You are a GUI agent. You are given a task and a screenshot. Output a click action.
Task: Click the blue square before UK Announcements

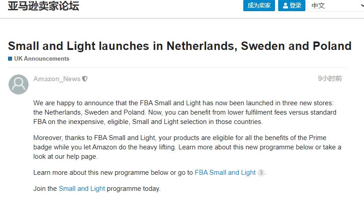coord(10,59)
